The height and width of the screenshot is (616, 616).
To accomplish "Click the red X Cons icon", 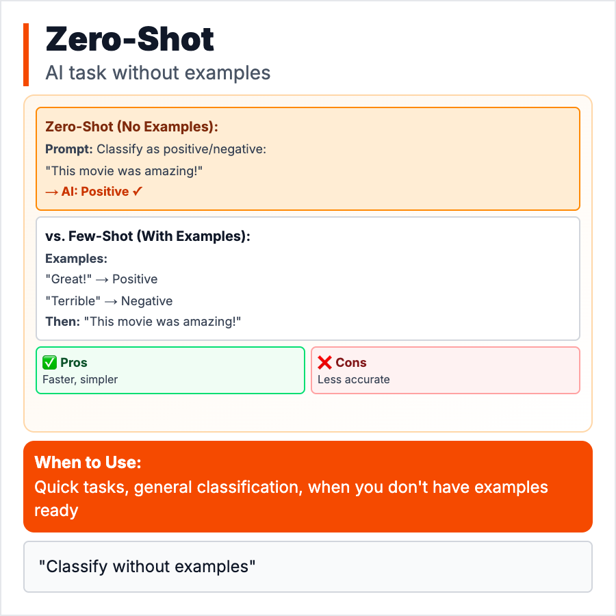I will (324, 363).
